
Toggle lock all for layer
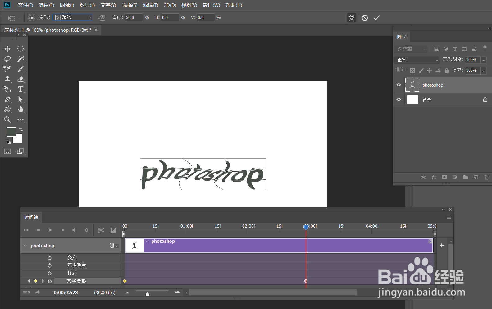point(447,71)
